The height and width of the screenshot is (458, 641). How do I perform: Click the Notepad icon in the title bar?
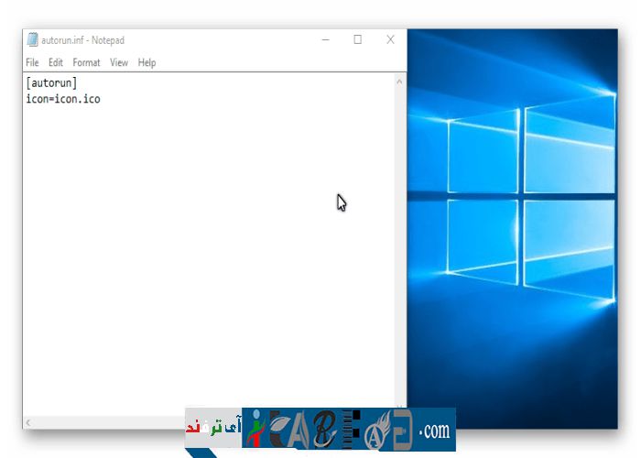pyautogui.click(x=32, y=40)
